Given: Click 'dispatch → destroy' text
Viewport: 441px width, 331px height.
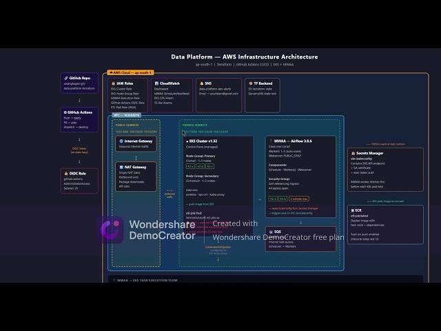Looking at the screenshot, I should 76,127.
